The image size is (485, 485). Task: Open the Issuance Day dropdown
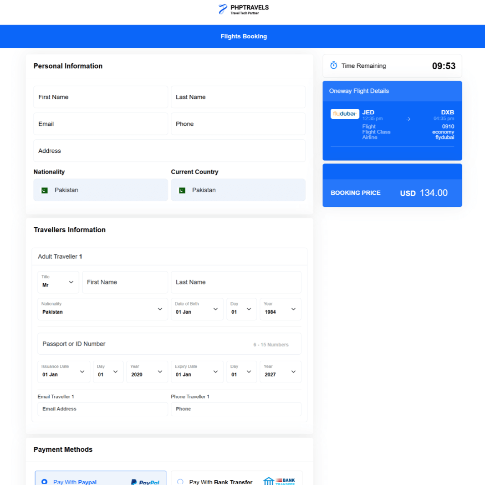(108, 372)
